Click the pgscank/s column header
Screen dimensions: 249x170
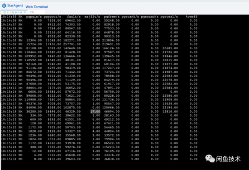point(130,17)
